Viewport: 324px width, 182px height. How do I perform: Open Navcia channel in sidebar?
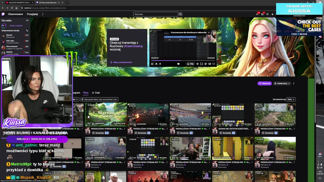(15, 36)
